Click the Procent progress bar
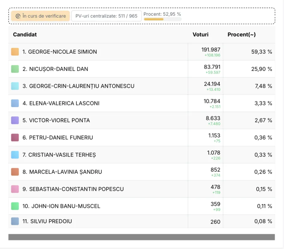284x249 pixels. click(163, 19)
